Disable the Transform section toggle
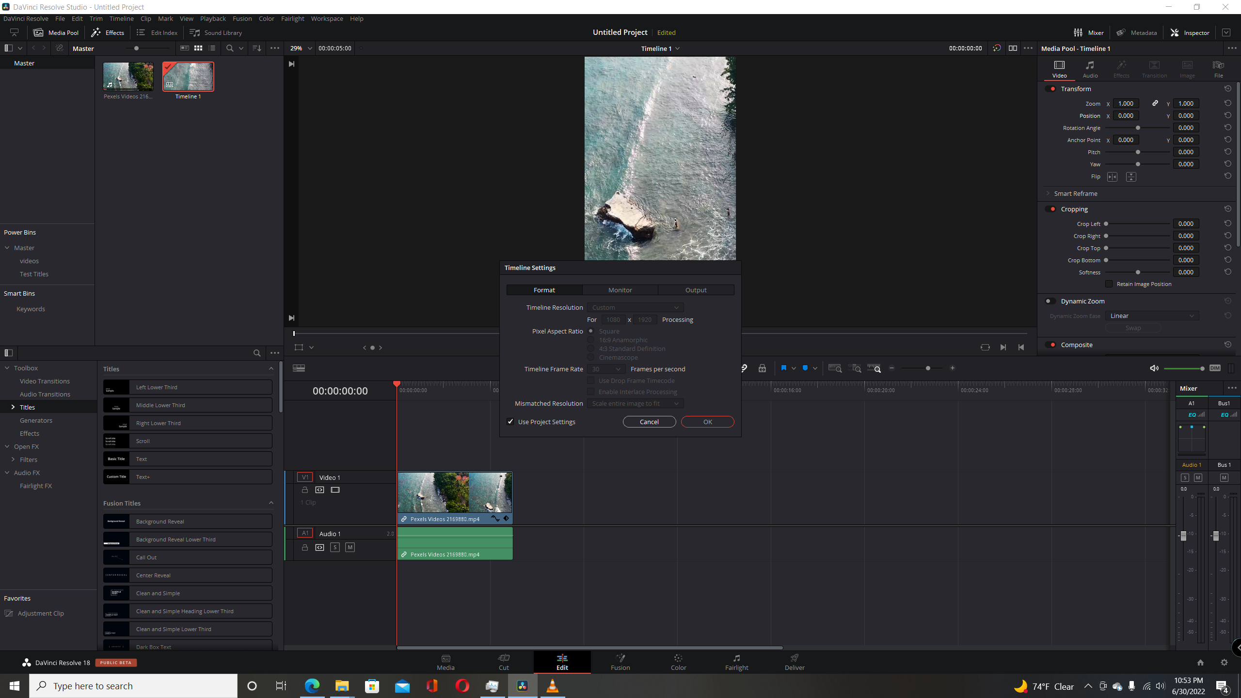Screen dimensions: 1241x698 (1051, 89)
